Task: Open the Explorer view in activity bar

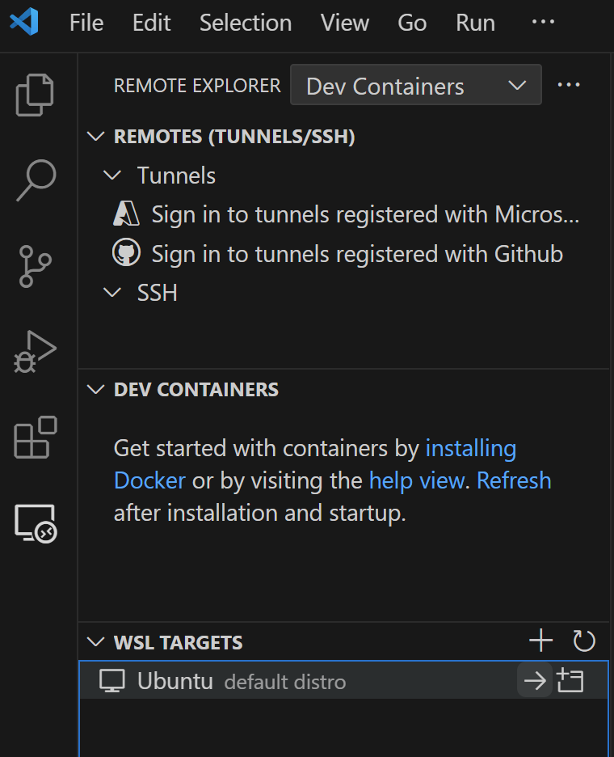Action: [35, 95]
